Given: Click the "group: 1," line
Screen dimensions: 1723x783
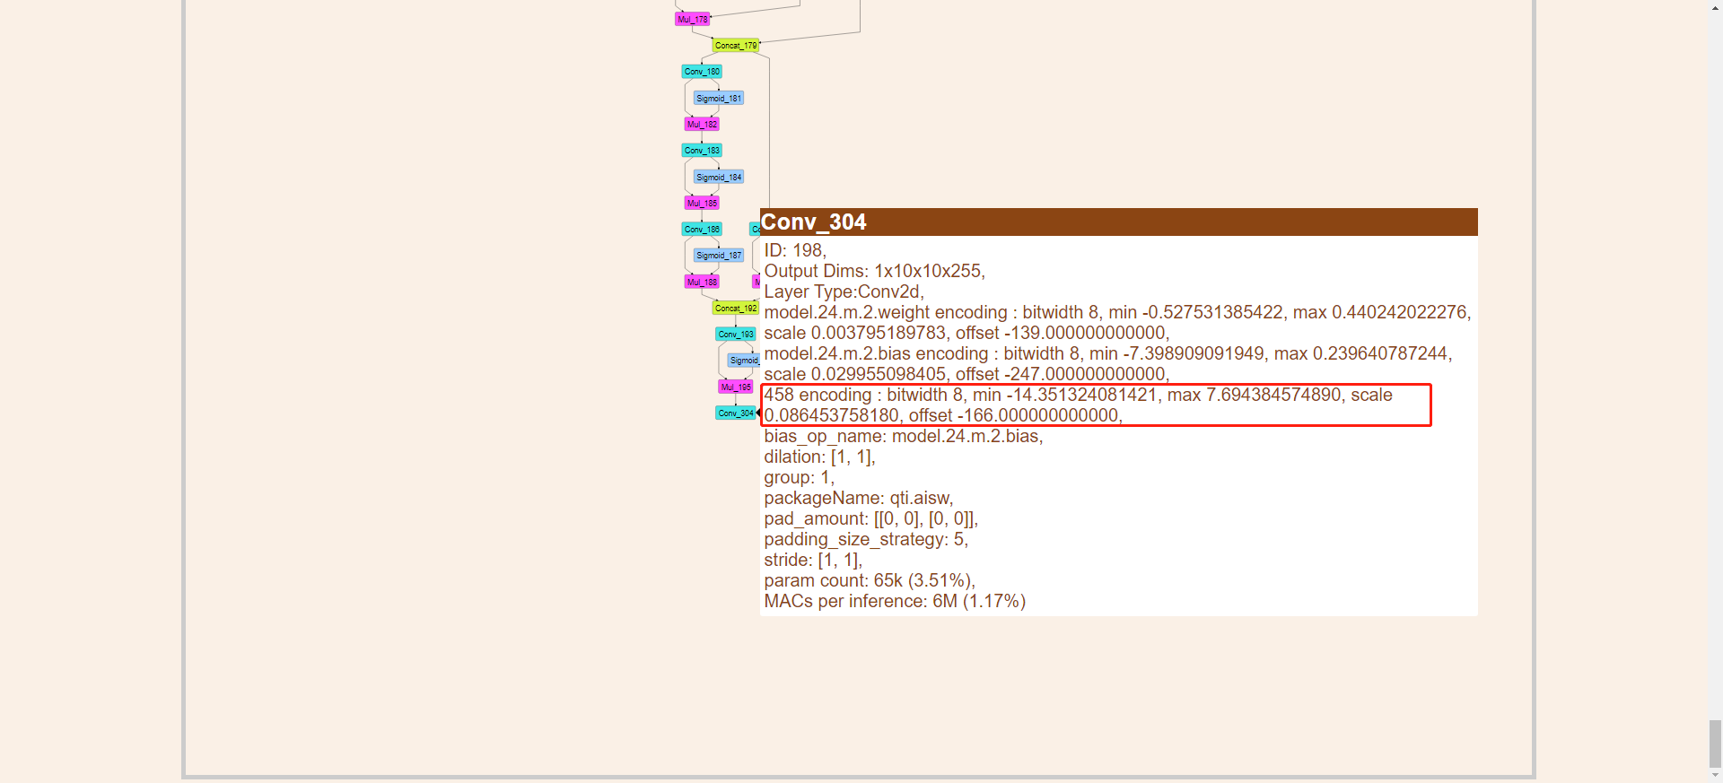Looking at the screenshot, I should click(799, 477).
